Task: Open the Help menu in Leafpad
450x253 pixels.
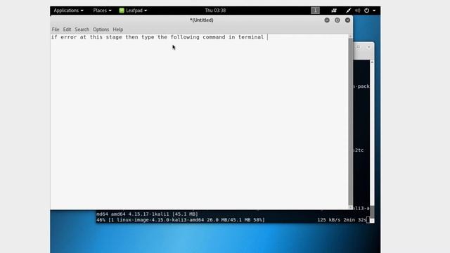Action: 117,30
